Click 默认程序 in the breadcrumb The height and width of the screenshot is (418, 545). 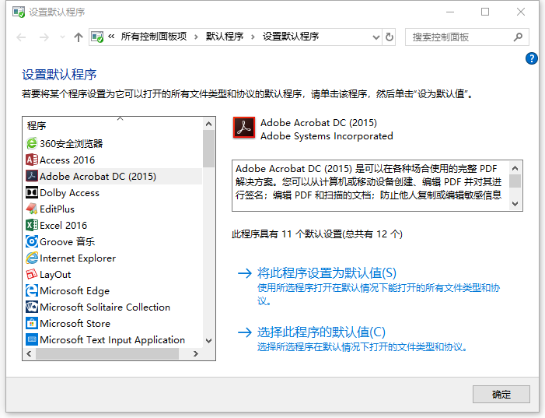[x=225, y=37]
